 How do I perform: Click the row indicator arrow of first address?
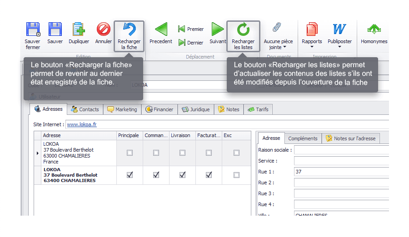coord(38,153)
